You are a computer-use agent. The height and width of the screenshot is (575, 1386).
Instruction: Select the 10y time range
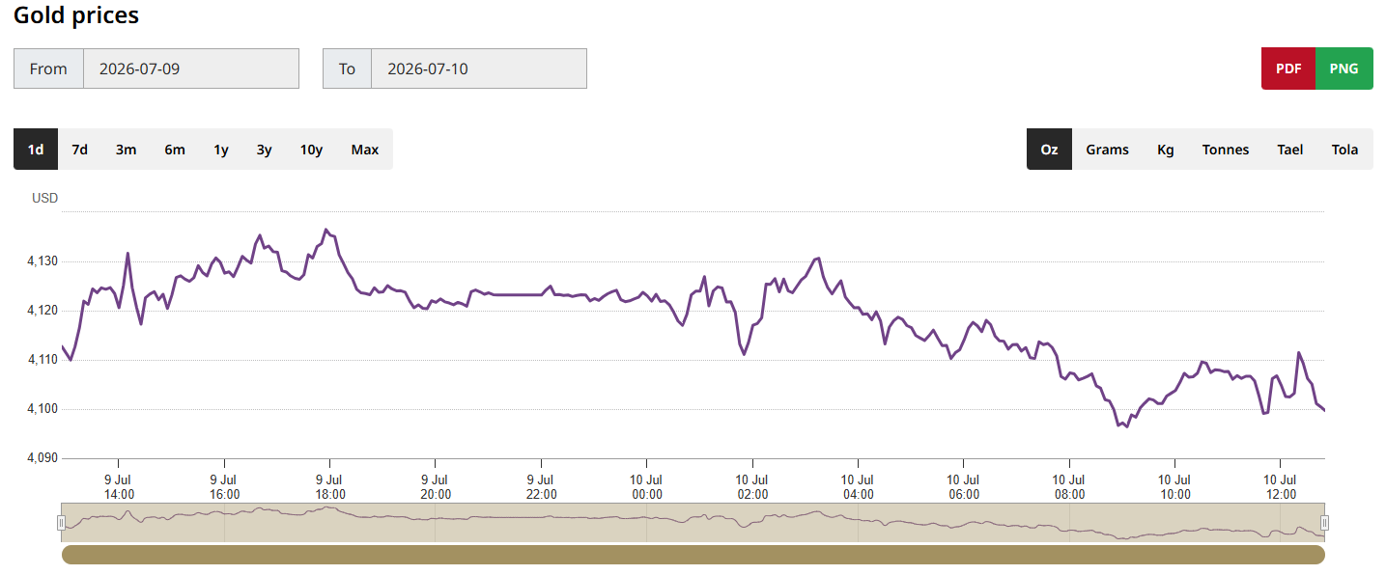[x=311, y=150]
